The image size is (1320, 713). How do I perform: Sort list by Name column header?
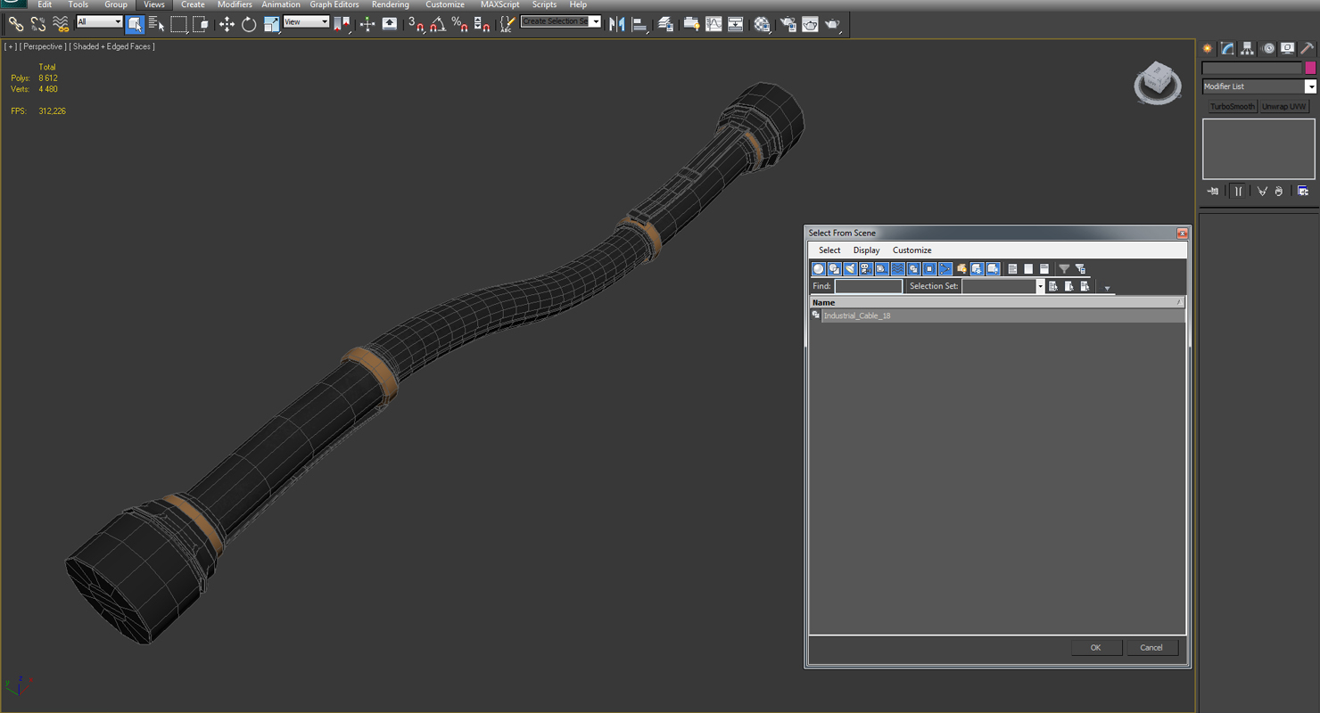[x=997, y=302]
